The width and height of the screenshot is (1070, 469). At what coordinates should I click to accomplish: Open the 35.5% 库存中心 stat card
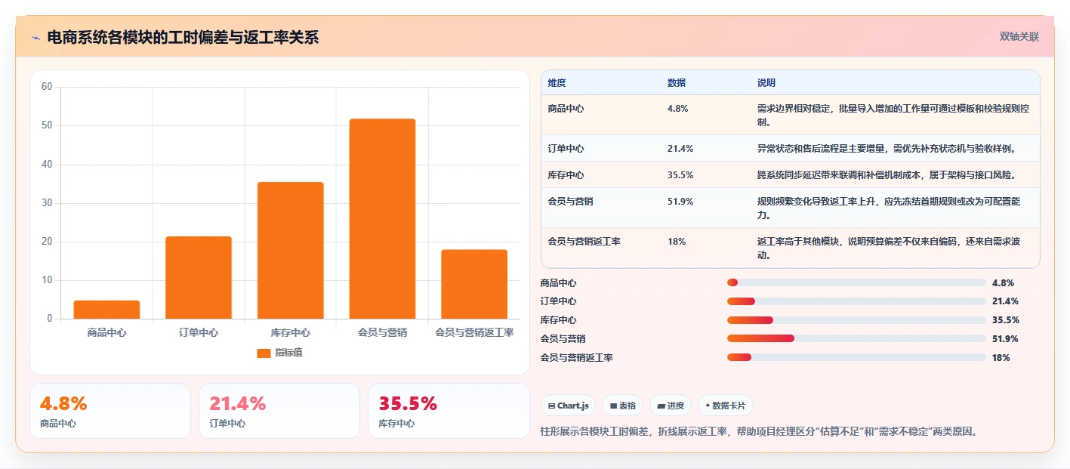(449, 411)
